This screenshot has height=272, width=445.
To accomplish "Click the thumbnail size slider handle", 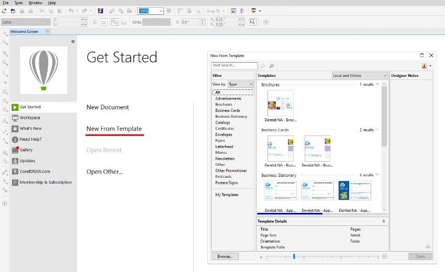I will coord(294,256).
